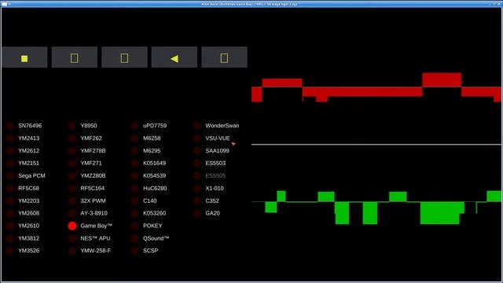The height and width of the screenshot is (283, 503).
Task: Select the C352 chip label
Action: click(212, 201)
